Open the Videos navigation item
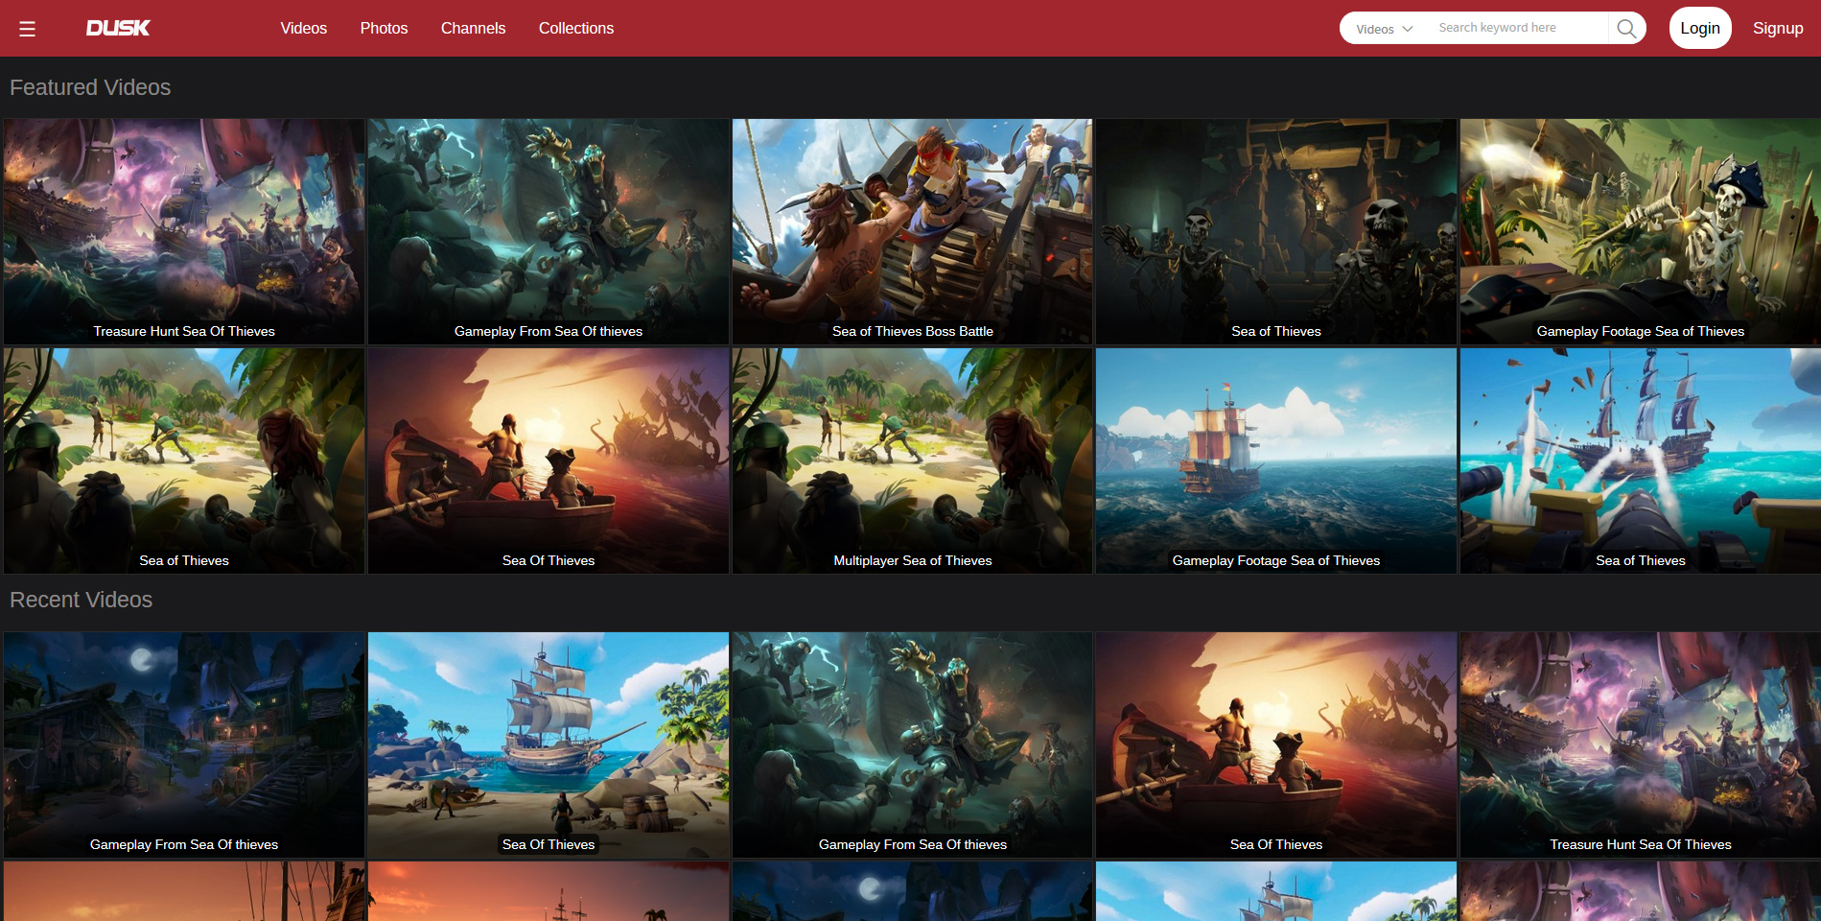This screenshot has width=1821, height=921. [304, 28]
